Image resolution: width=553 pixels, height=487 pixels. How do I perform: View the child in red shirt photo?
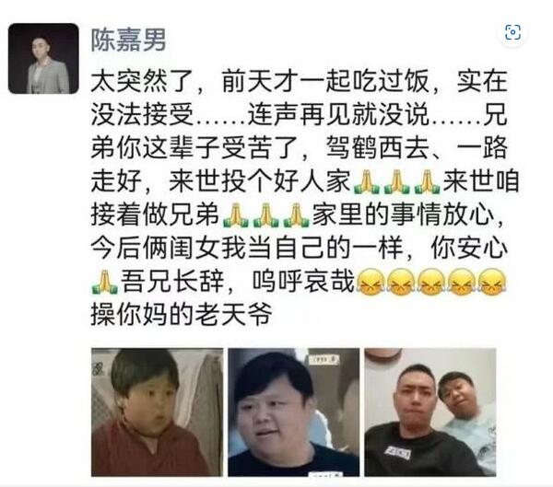[157, 412]
